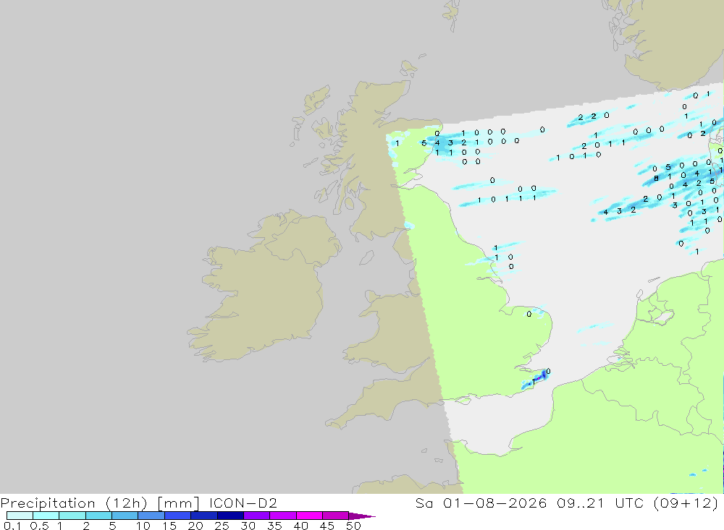Pick the 1–2 mm legend color swatch

click(x=72, y=516)
